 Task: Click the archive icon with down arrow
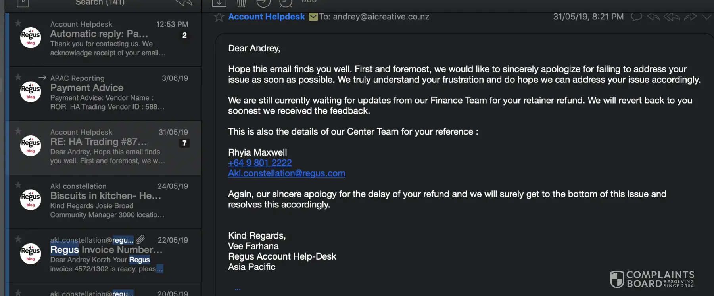(x=219, y=3)
